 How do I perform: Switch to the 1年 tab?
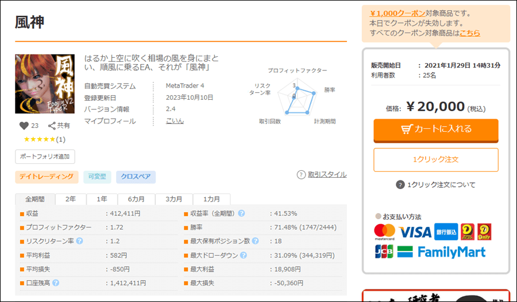[102, 199]
